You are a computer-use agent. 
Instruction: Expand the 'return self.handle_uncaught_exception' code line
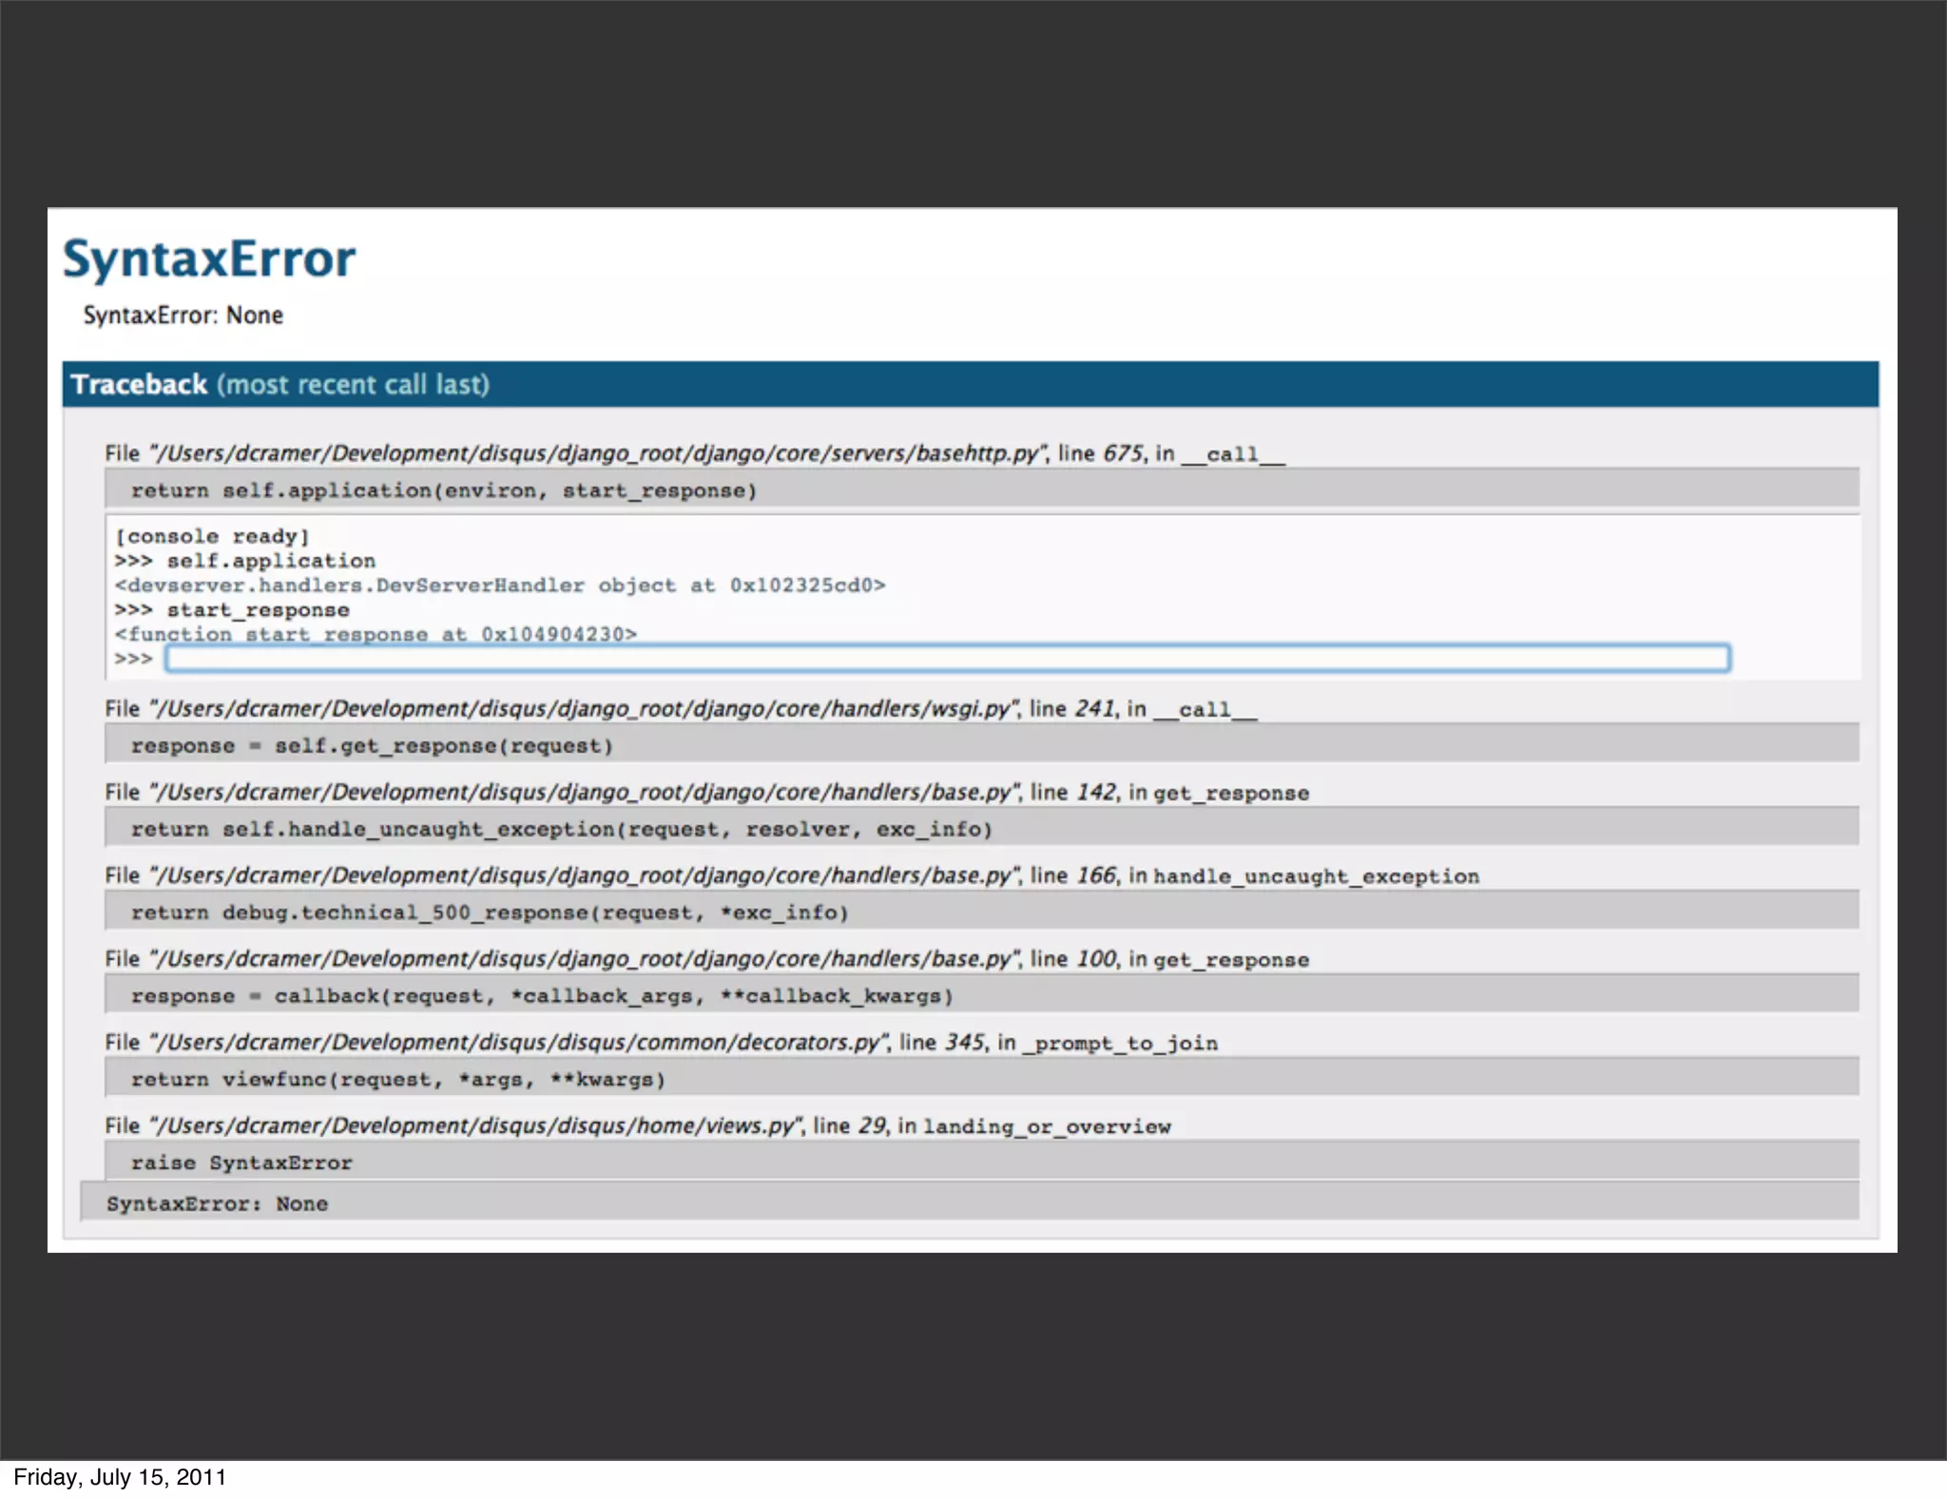point(561,830)
